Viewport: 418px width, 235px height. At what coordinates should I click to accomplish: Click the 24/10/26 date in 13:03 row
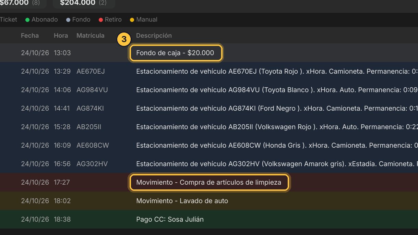35,53
